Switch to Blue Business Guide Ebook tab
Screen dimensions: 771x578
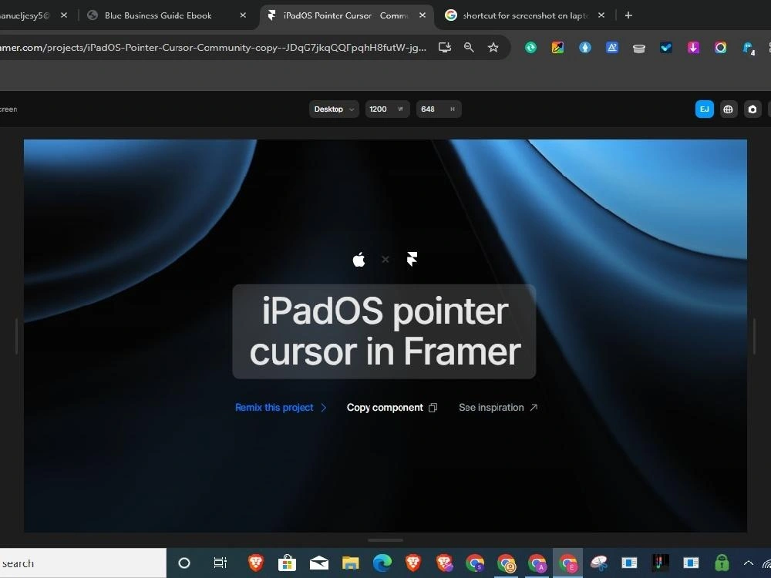[x=158, y=15]
